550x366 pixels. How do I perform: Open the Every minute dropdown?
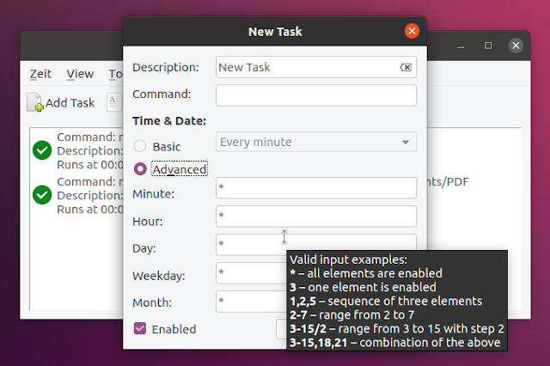pyautogui.click(x=315, y=142)
